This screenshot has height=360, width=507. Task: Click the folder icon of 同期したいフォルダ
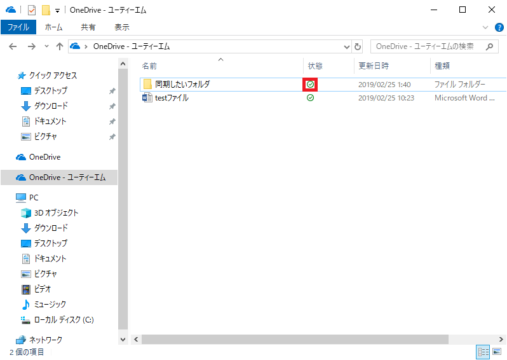point(147,84)
